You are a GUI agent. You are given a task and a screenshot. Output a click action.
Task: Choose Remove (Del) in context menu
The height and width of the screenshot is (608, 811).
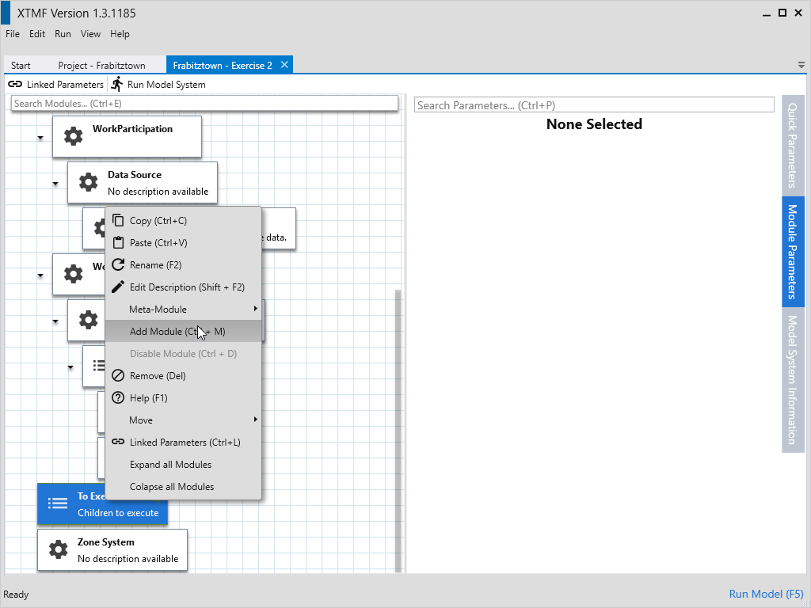point(158,376)
